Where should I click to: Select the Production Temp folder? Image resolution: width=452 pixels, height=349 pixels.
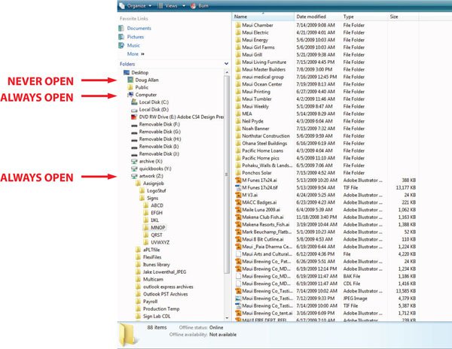coord(161,308)
